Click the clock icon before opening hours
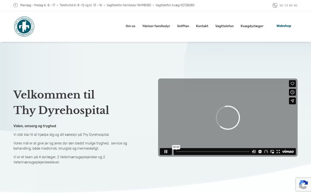The width and height of the screenshot is (311, 194). click(x=16, y=5)
